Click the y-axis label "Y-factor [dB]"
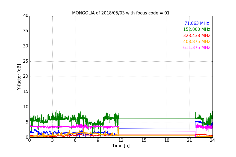Image resolution: width=236 pixels, height=157 pixels. (x=19, y=77)
